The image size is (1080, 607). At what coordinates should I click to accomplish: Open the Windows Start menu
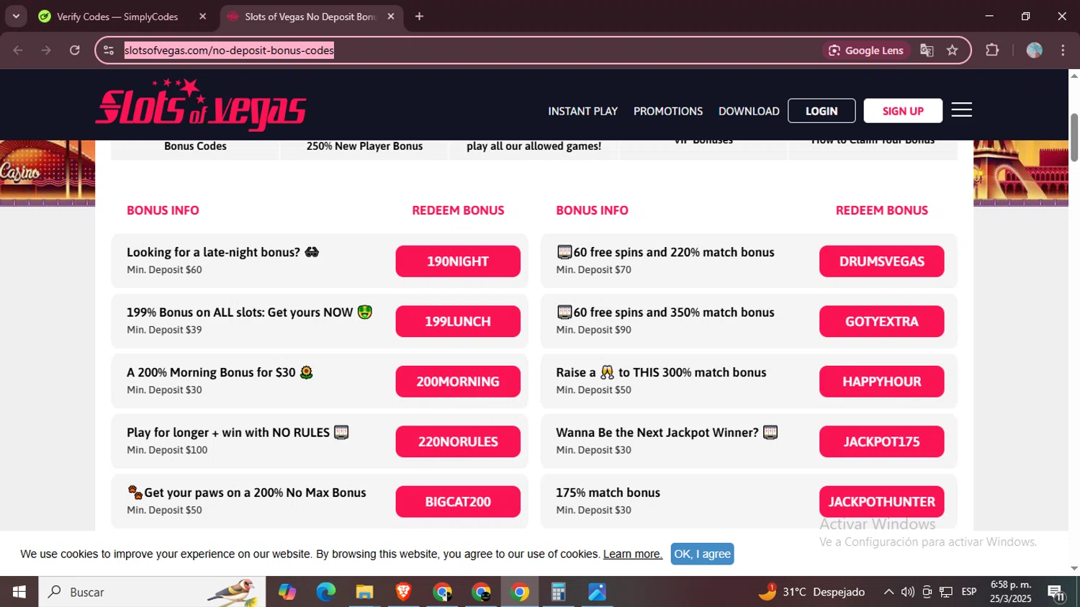[x=19, y=592]
